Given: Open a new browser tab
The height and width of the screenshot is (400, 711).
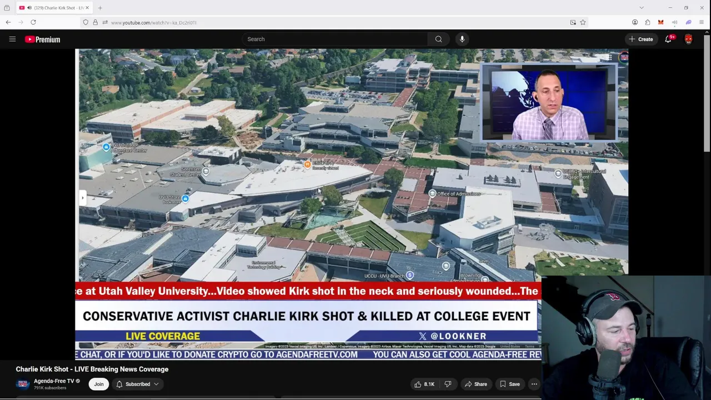Looking at the screenshot, I should coord(100,8).
